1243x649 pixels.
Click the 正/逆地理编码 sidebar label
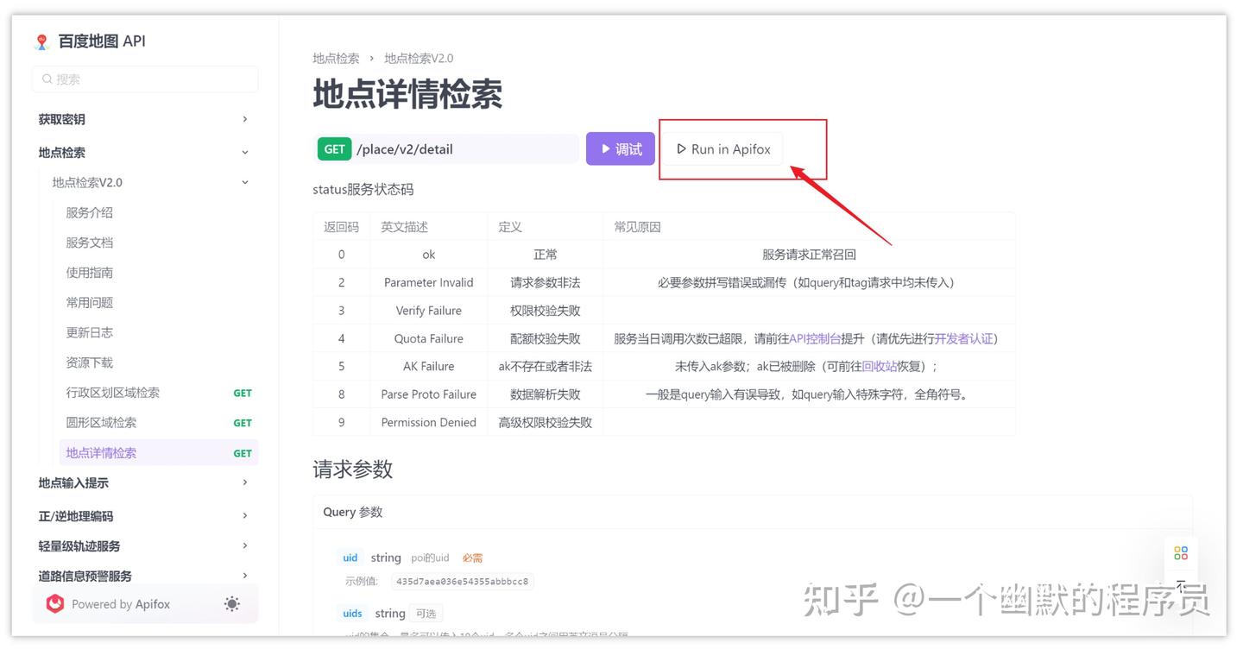pos(76,516)
